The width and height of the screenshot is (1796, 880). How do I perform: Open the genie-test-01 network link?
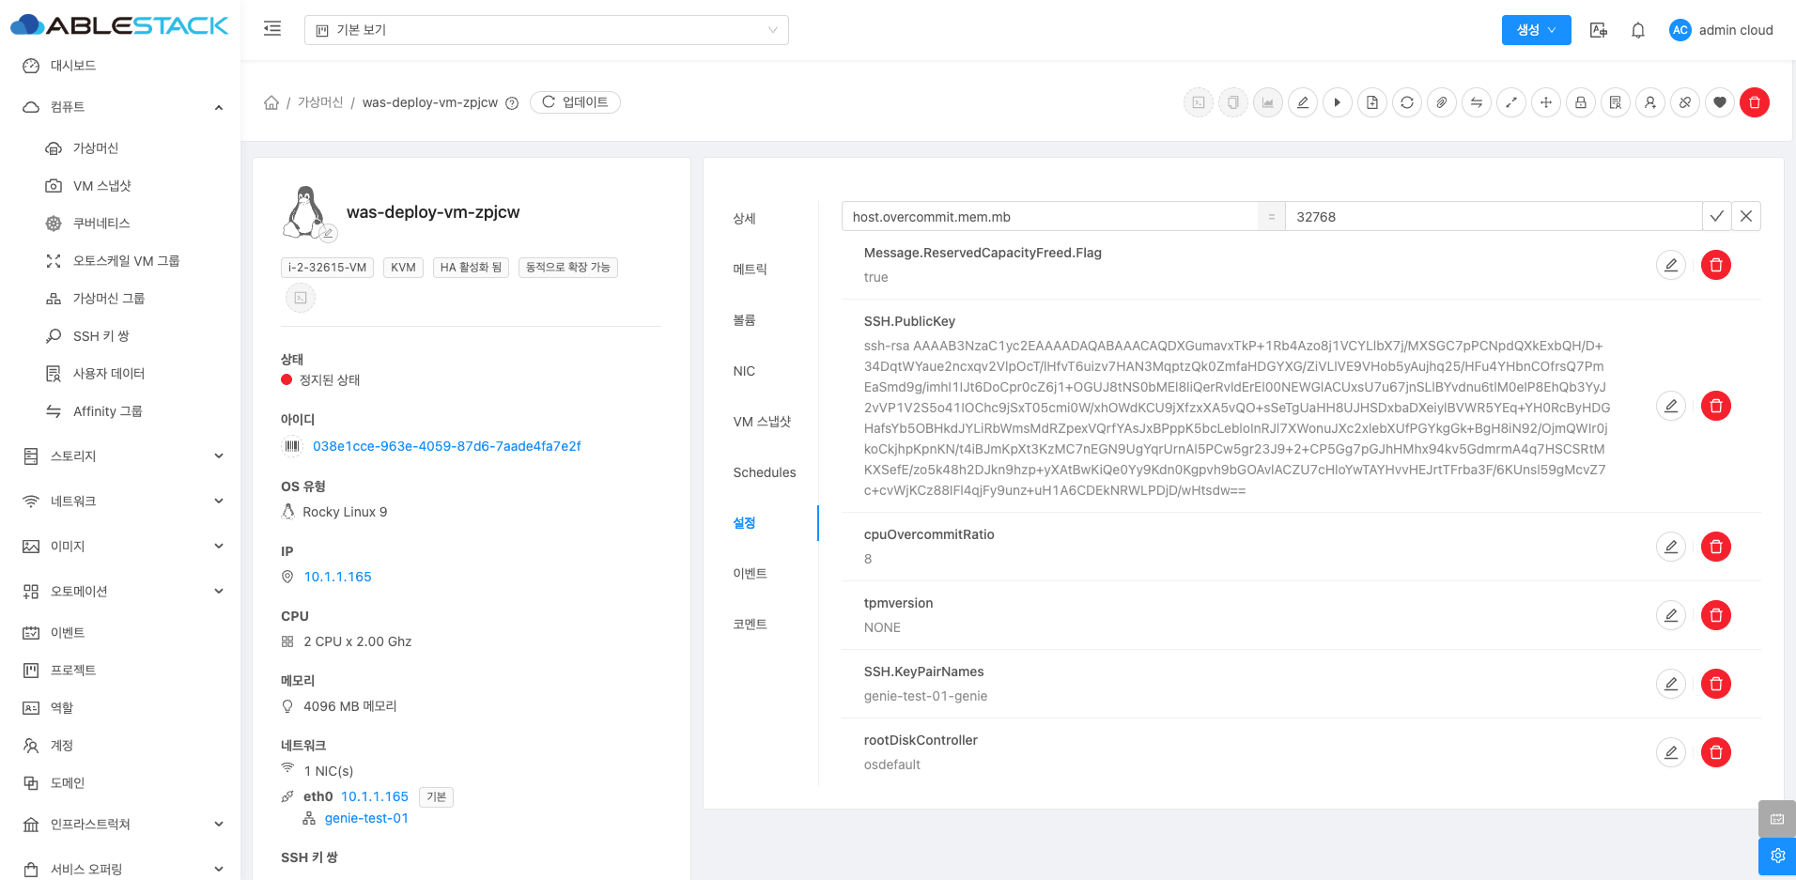(x=366, y=818)
